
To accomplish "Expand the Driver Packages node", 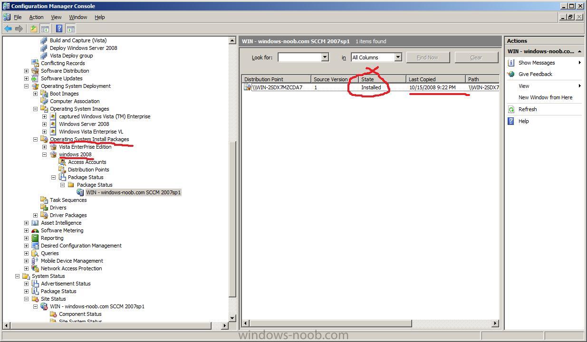I will pos(35,215).
